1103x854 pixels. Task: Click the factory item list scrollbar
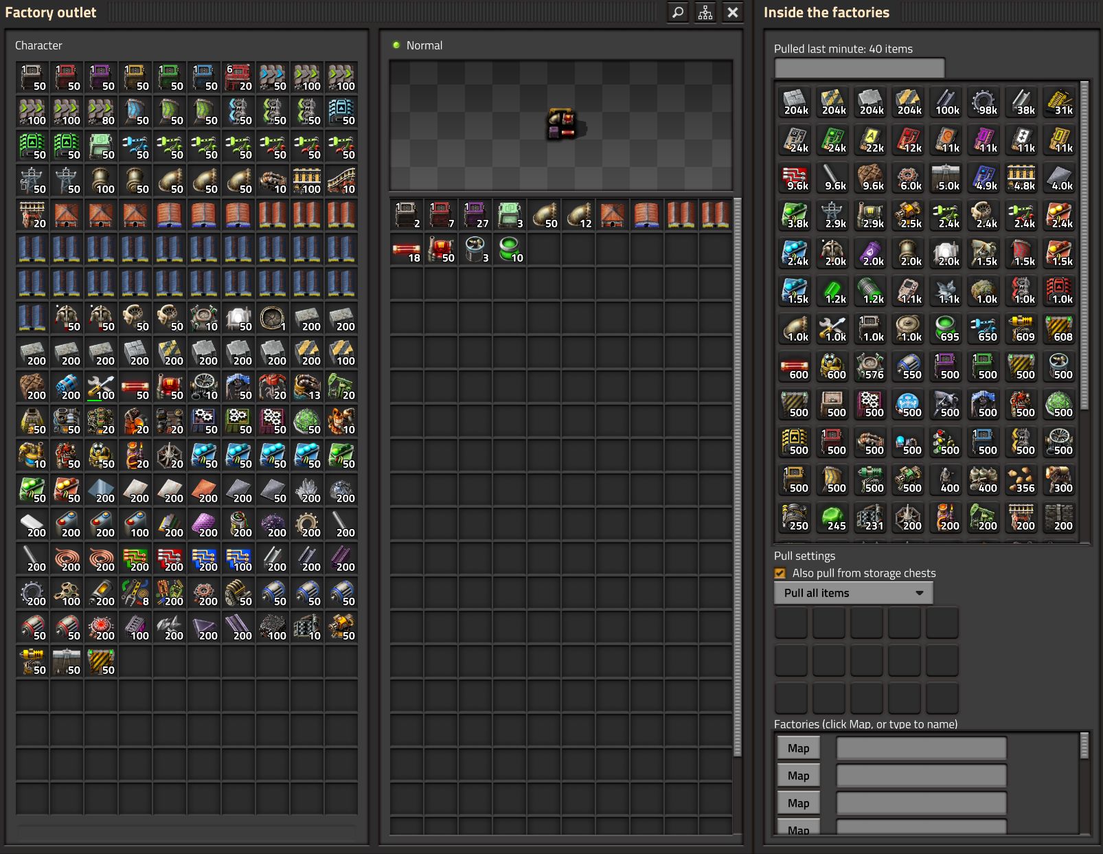tap(1084, 245)
